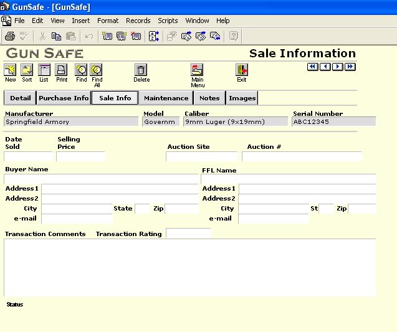Click the Undo arrow icon

point(89,36)
